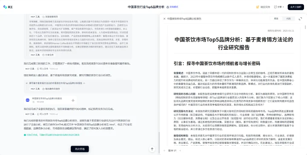Switch to the 预览 tab
The width and height of the screenshot is (307, 155).
click(276, 19)
